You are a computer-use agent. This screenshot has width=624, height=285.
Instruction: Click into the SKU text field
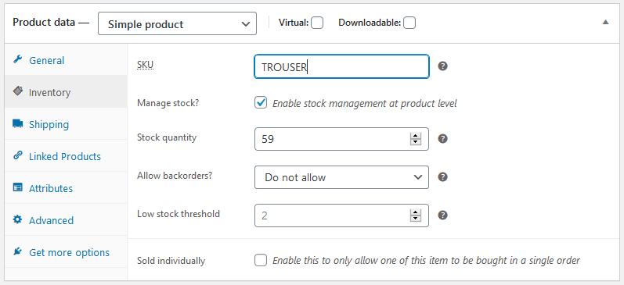tap(341, 66)
